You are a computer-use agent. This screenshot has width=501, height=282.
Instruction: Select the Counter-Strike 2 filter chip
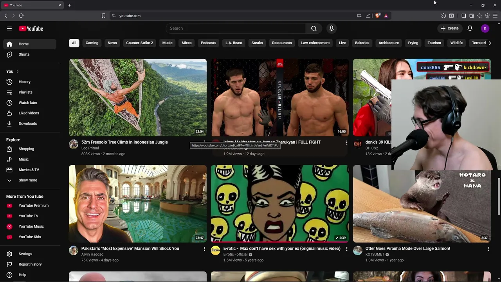click(140, 43)
